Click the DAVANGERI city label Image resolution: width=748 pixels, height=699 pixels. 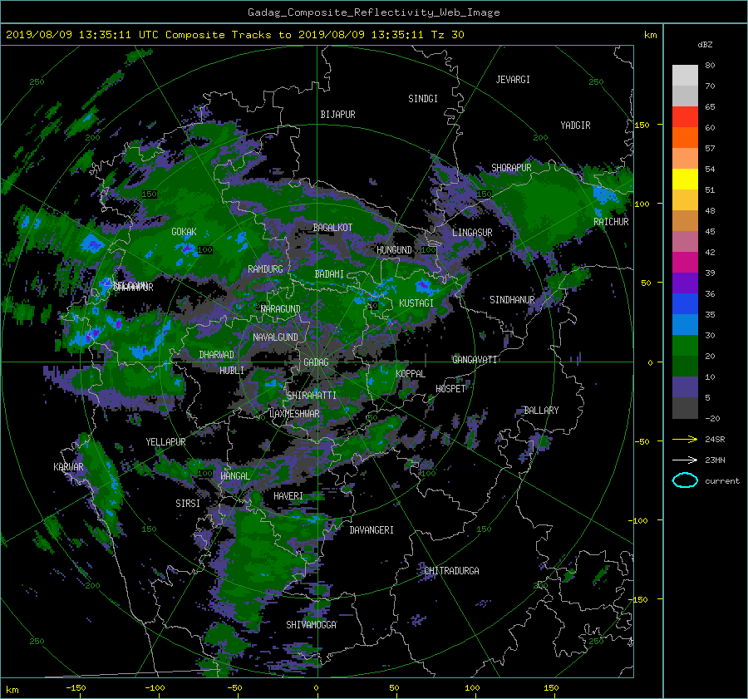372,530
